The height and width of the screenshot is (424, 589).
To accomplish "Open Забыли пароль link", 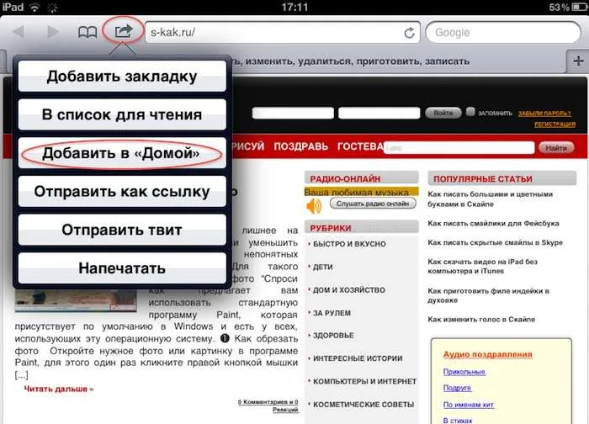I will point(544,113).
